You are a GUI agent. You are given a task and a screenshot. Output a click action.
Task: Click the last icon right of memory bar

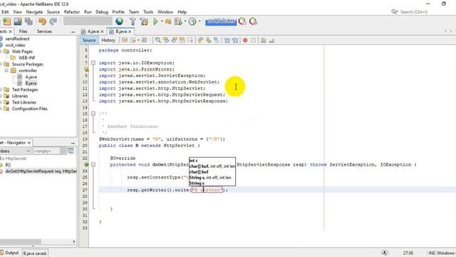point(253,21)
